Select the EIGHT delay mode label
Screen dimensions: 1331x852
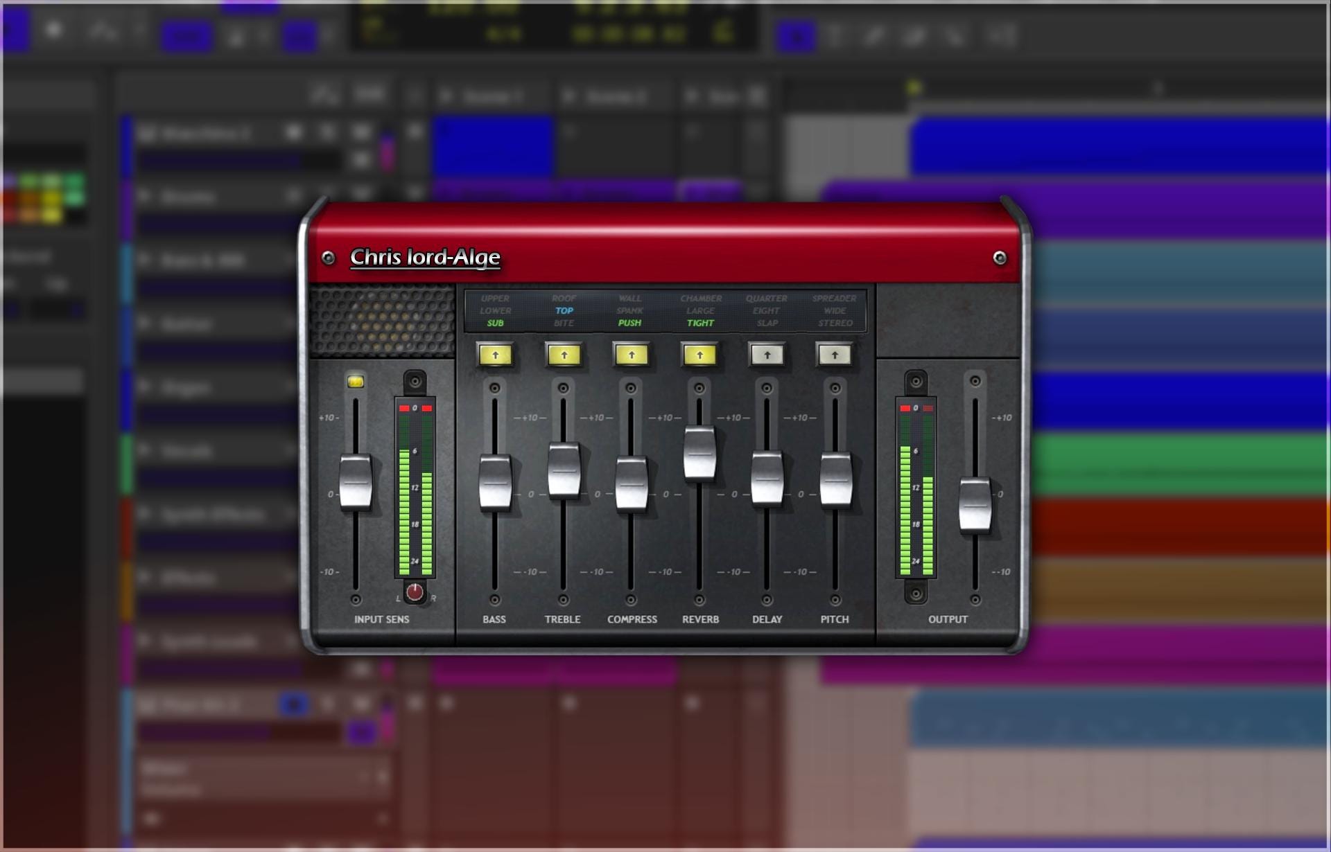[766, 310]
